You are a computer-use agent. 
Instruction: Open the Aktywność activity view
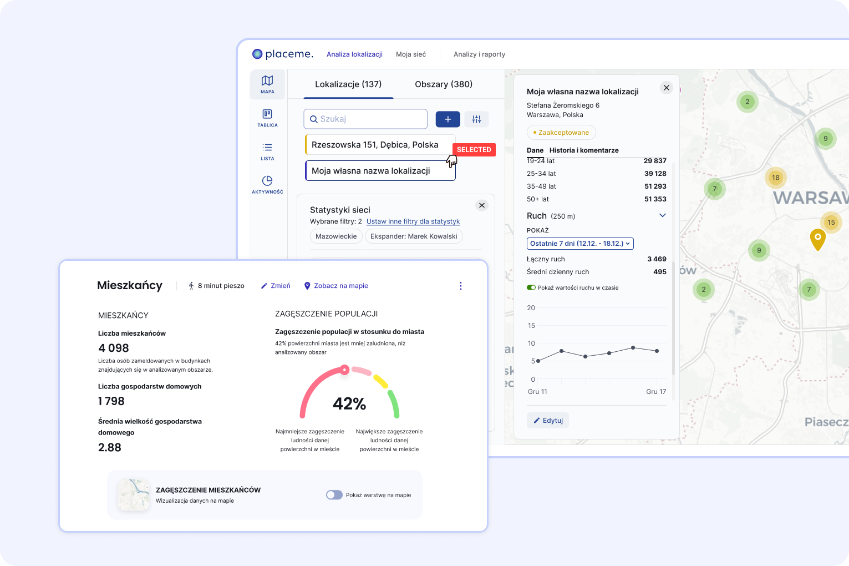click(267, 184)
